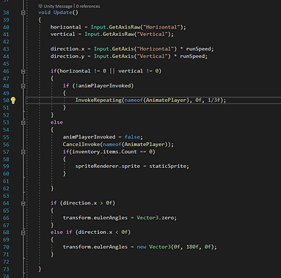The height and width of the screenshot is (278, 281).
Task: Click staticSprite on line 59
Action: point(167,167)
